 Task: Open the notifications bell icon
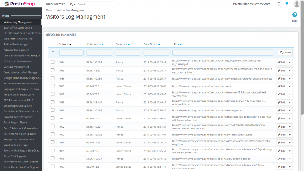279,4
